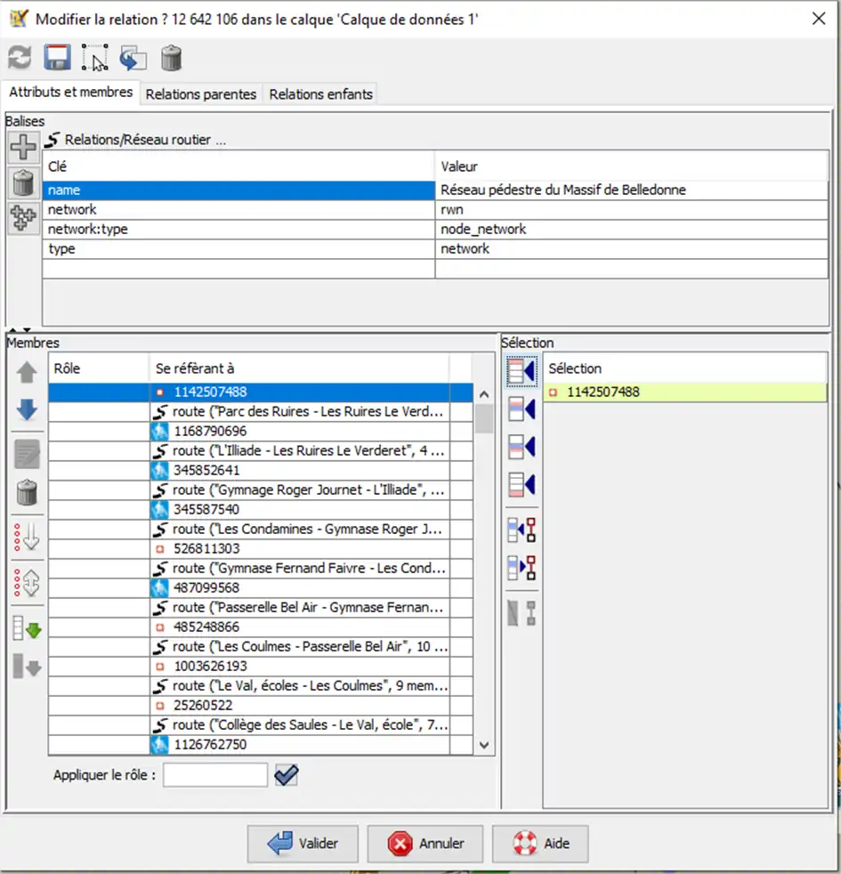Click the duplicate relation toolbar icon
The height and width of the screenshot is (874, 841).
pyautogui.click(x=133, y=59)
